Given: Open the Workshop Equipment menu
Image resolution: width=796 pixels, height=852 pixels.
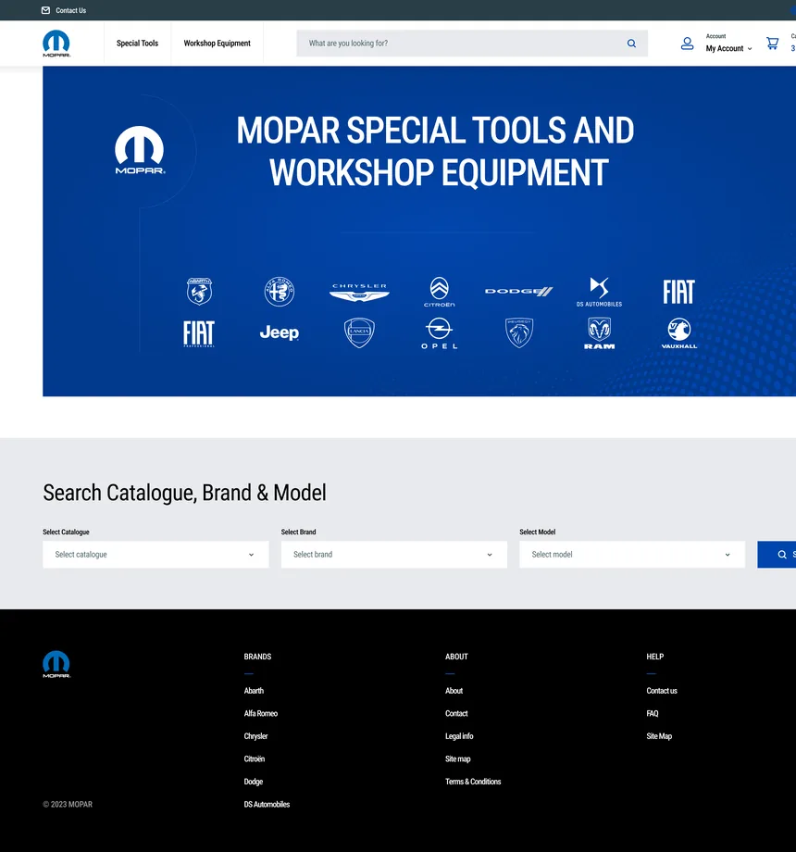Looking at the screenshot, I should tap(218, 44).
